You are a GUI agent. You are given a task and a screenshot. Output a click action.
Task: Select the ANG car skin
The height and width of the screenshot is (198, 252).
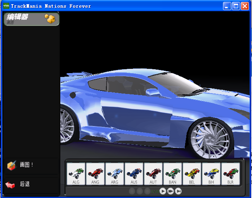(x=95, y=174)
